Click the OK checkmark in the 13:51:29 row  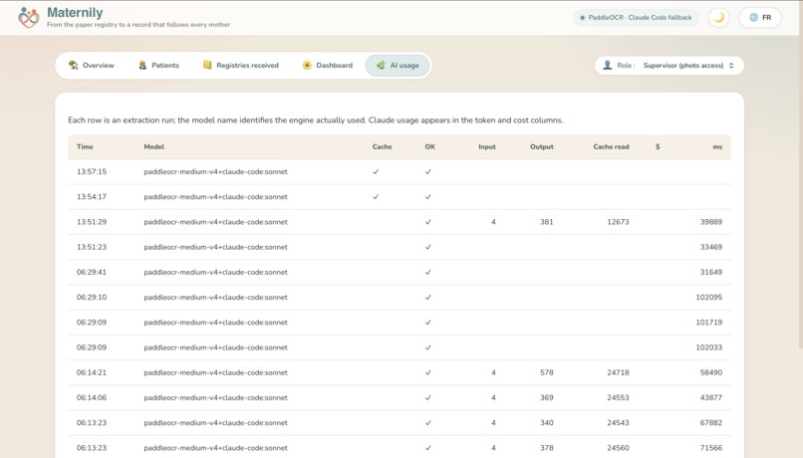point(428,222)
